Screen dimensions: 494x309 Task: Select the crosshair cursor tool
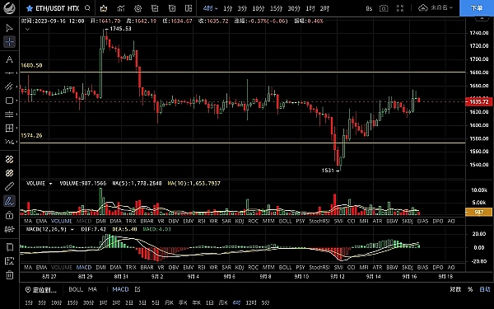[9, 42]
